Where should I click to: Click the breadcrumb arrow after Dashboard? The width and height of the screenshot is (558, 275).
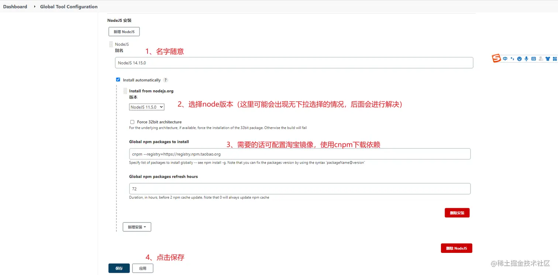pyautogui.click(x=35, y=7)
